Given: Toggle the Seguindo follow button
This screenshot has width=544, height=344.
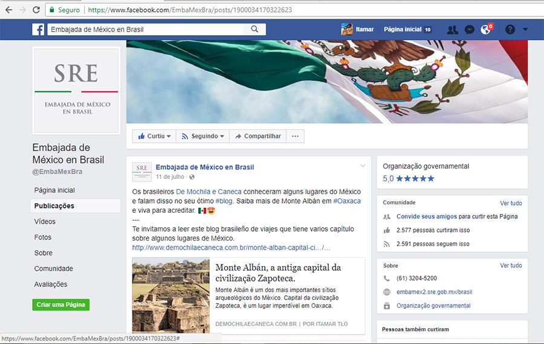Looking at the screenshot, I should 203,136.
